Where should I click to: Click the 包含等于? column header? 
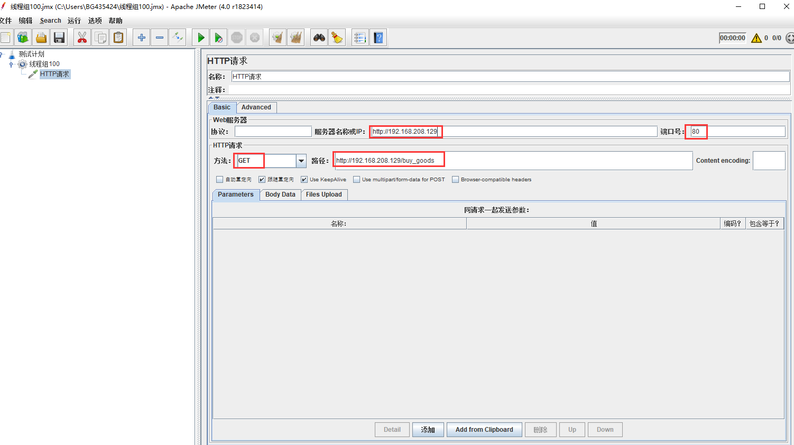pos(764,224)
